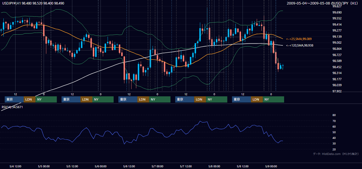Click the 98.727 price axis label
Screen dimensions: 362x169
tap(337, 55)
